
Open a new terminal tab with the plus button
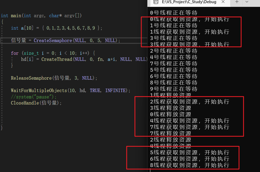point(237,2)
